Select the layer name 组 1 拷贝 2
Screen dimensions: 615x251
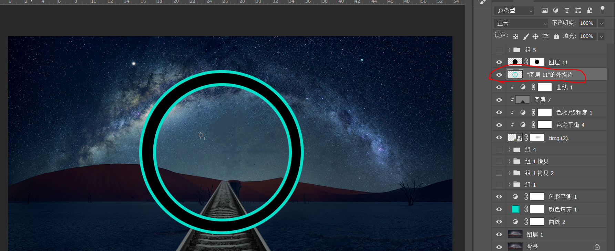(x=540, y=173)
